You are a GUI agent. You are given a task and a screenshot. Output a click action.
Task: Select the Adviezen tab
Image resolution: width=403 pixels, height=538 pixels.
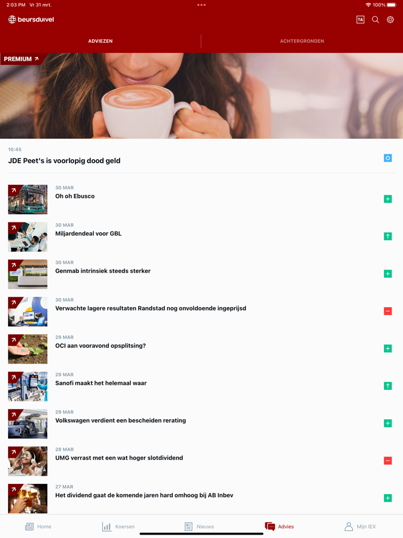click(100, 41)
